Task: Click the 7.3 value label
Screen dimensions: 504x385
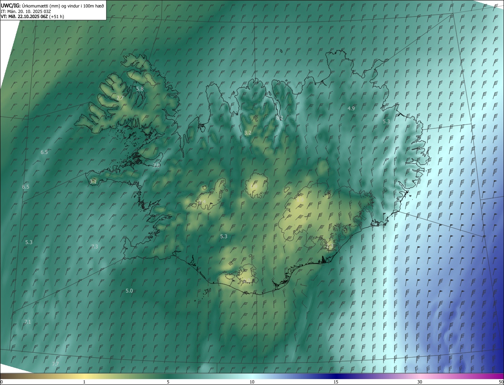Action: click(x=94, y=247)
